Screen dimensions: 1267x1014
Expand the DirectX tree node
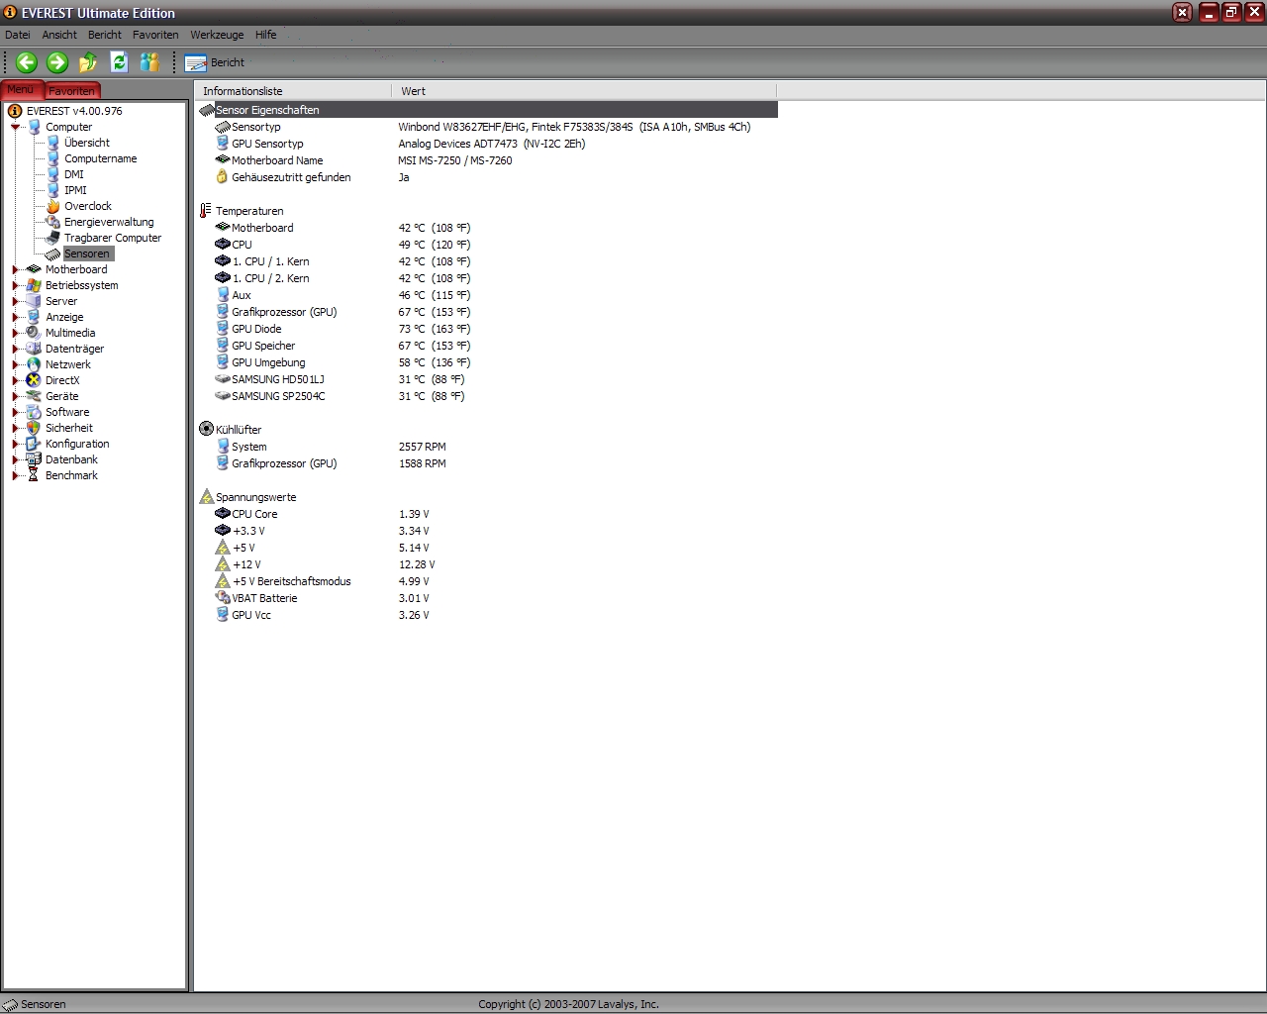tap(16, 380)
